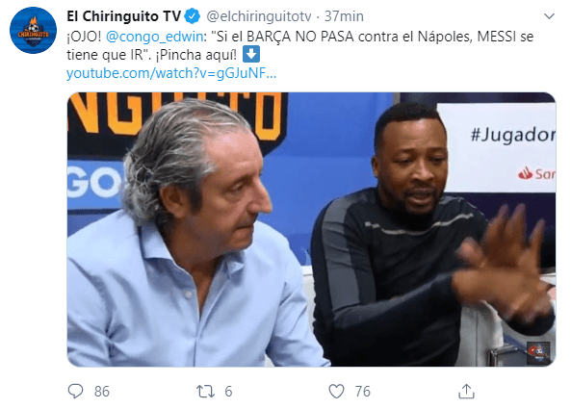
Task: Open the @congo_edwin mention
Action: (154, 37)
